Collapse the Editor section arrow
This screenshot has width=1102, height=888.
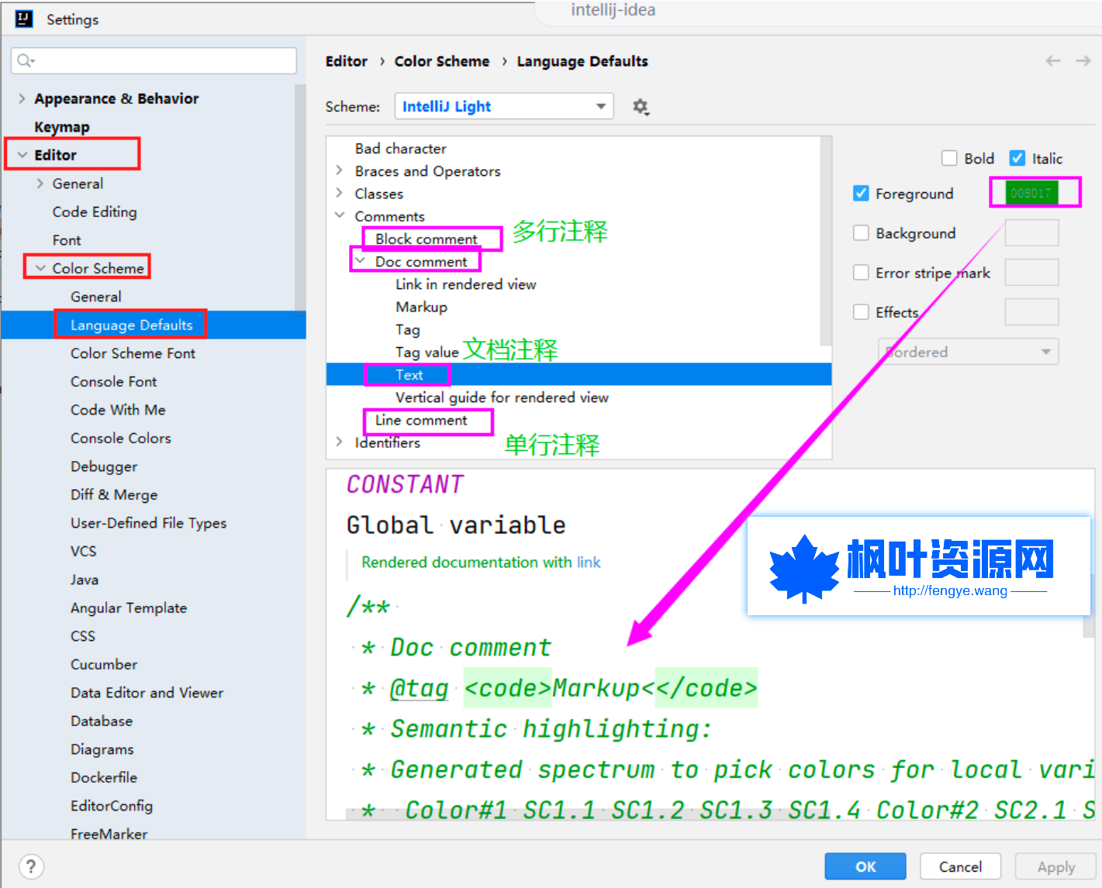tap(22, 155)
